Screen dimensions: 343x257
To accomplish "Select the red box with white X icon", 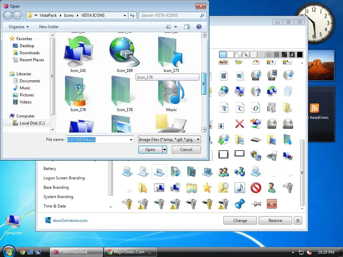I will point(272,204).
